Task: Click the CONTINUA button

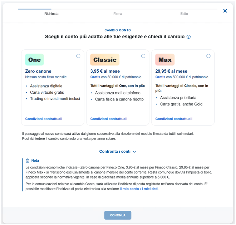Action: (118, 215)
